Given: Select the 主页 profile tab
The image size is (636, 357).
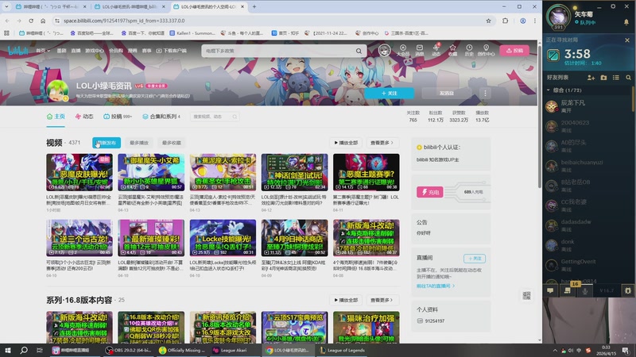Looking at the screenshot, I should point(56,117).
